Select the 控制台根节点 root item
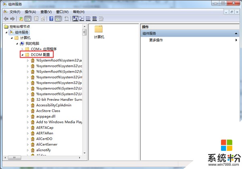Image resolution: width=242 pixels, height=169 pixels. (x=20, y=27)
